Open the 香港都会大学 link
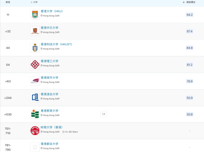This screenshot has width=204, height=152. tap(49, 144)
